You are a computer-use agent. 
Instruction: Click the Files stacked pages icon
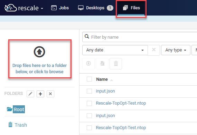point(125,8)
